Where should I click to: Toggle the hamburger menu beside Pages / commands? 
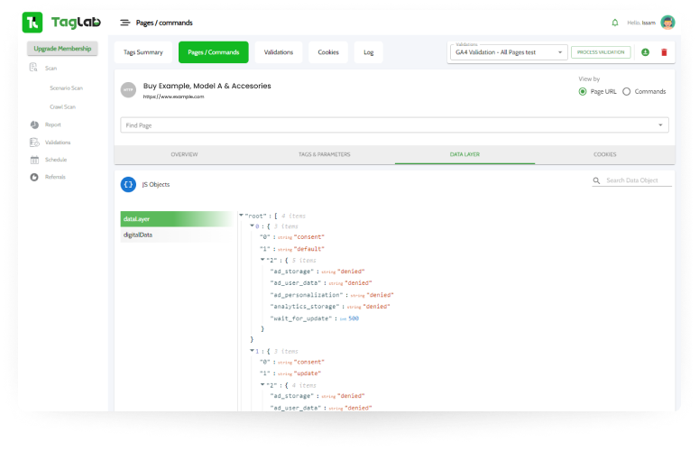click(x=124, y=23)
